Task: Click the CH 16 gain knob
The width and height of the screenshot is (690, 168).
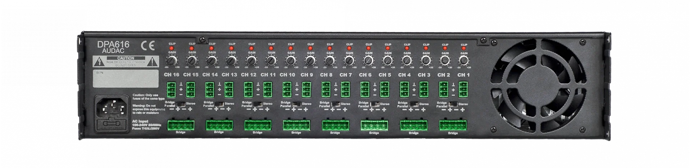Action: pos(172,60)
